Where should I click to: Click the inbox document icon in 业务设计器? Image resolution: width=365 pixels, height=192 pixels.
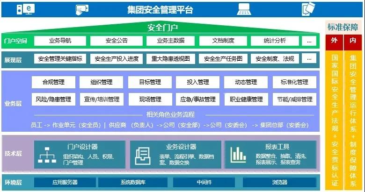tap(143, 156)
